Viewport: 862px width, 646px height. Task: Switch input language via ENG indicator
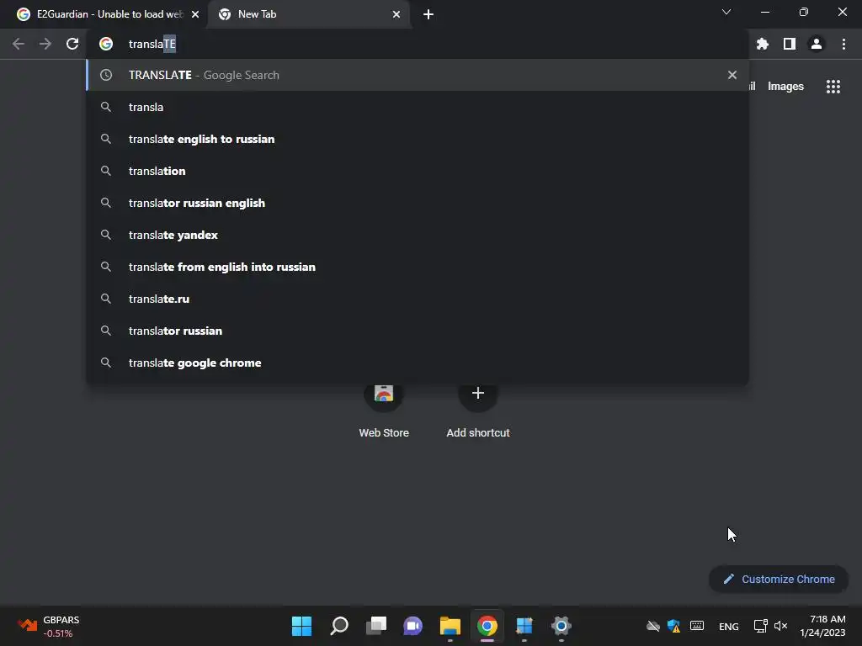coord(728,626)
